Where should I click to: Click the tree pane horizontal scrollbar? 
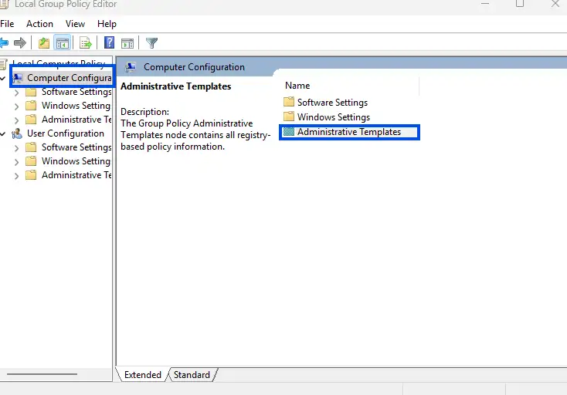point(42,374)
